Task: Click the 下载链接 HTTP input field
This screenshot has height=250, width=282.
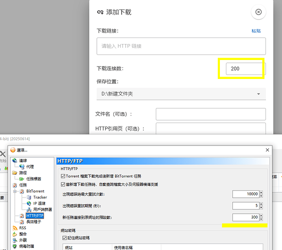Action: [181, 46]
